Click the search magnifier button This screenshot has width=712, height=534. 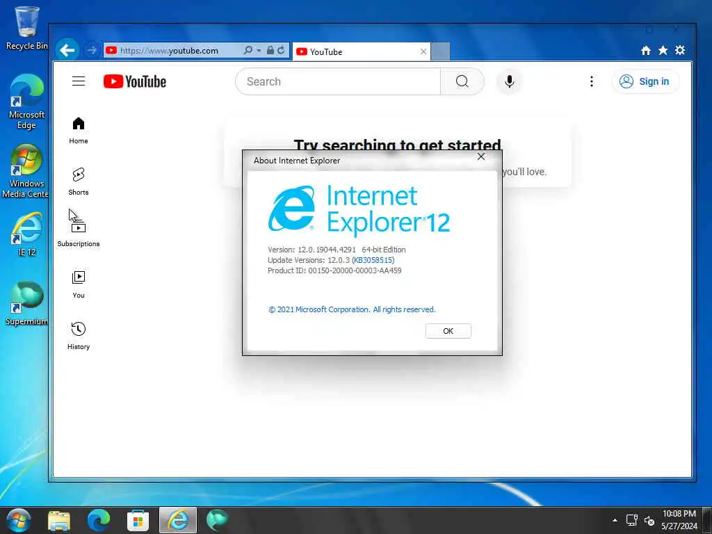[462, 82]
